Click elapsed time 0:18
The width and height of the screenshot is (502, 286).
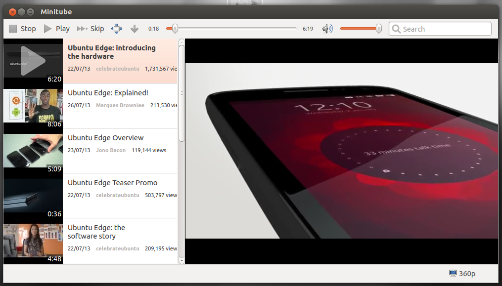(x=153, y=29)
